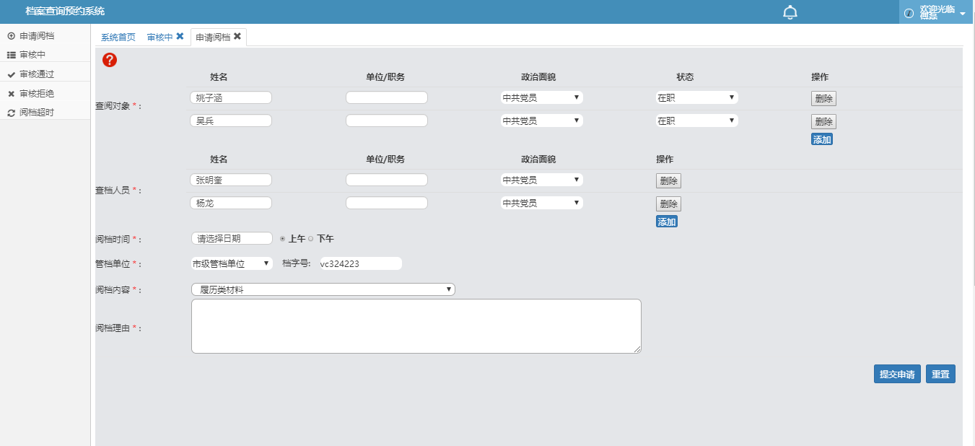Close the 审核中 tab
The width and height of the screenshot is (975, 446).
(x=180, y=37)
